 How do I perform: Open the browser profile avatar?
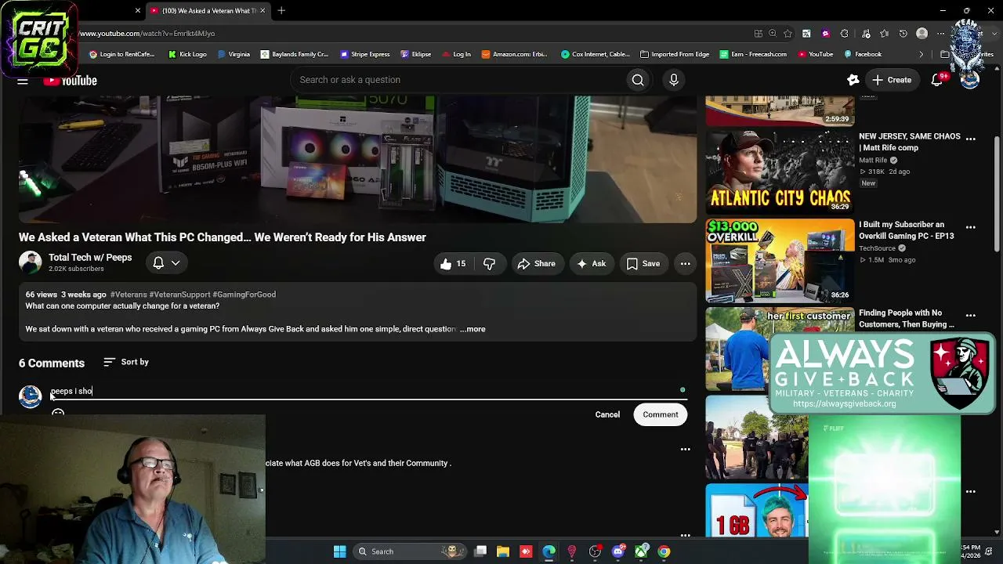point(922,34)
